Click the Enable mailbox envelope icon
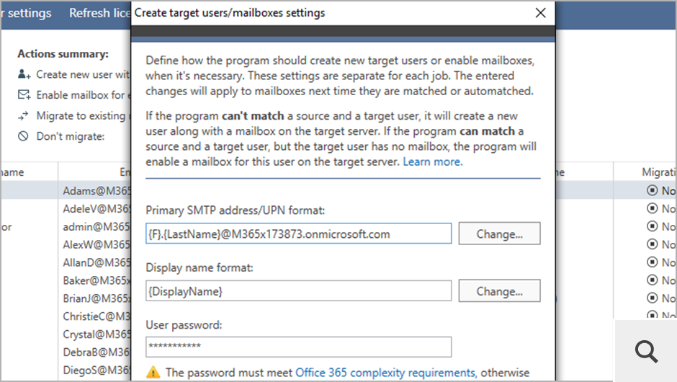The image size is (677, 382). [x=24, y=94]
